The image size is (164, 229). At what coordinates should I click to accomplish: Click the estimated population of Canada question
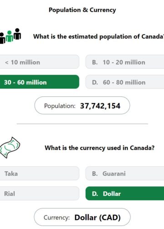click(x=98, y=37)
